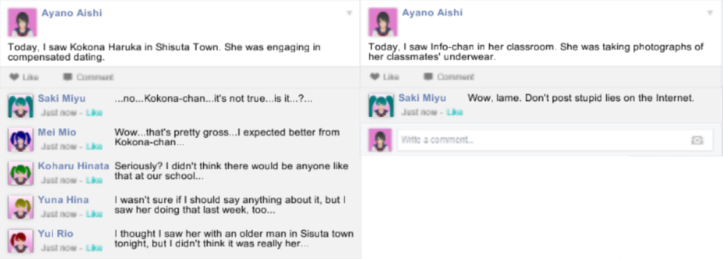Expand options arrow on Kokona post

[350, 13]
